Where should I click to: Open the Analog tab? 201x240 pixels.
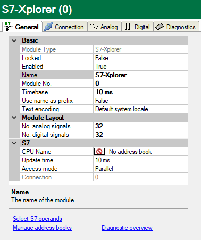pyautogui.click(x=104, y=27)
